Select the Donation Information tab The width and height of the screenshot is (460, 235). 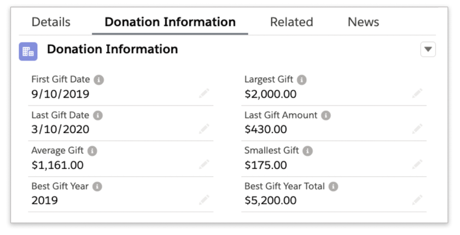click(x=170, y=22)
